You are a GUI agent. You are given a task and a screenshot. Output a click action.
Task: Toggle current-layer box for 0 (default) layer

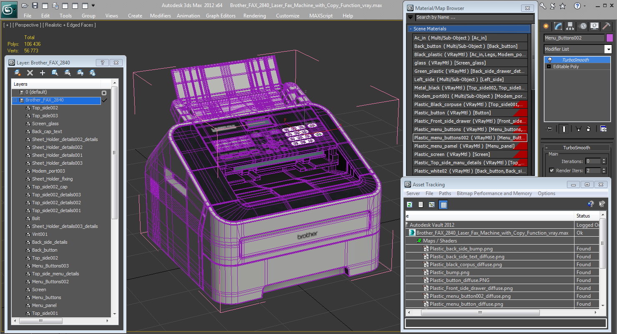(x=104, y=92)
